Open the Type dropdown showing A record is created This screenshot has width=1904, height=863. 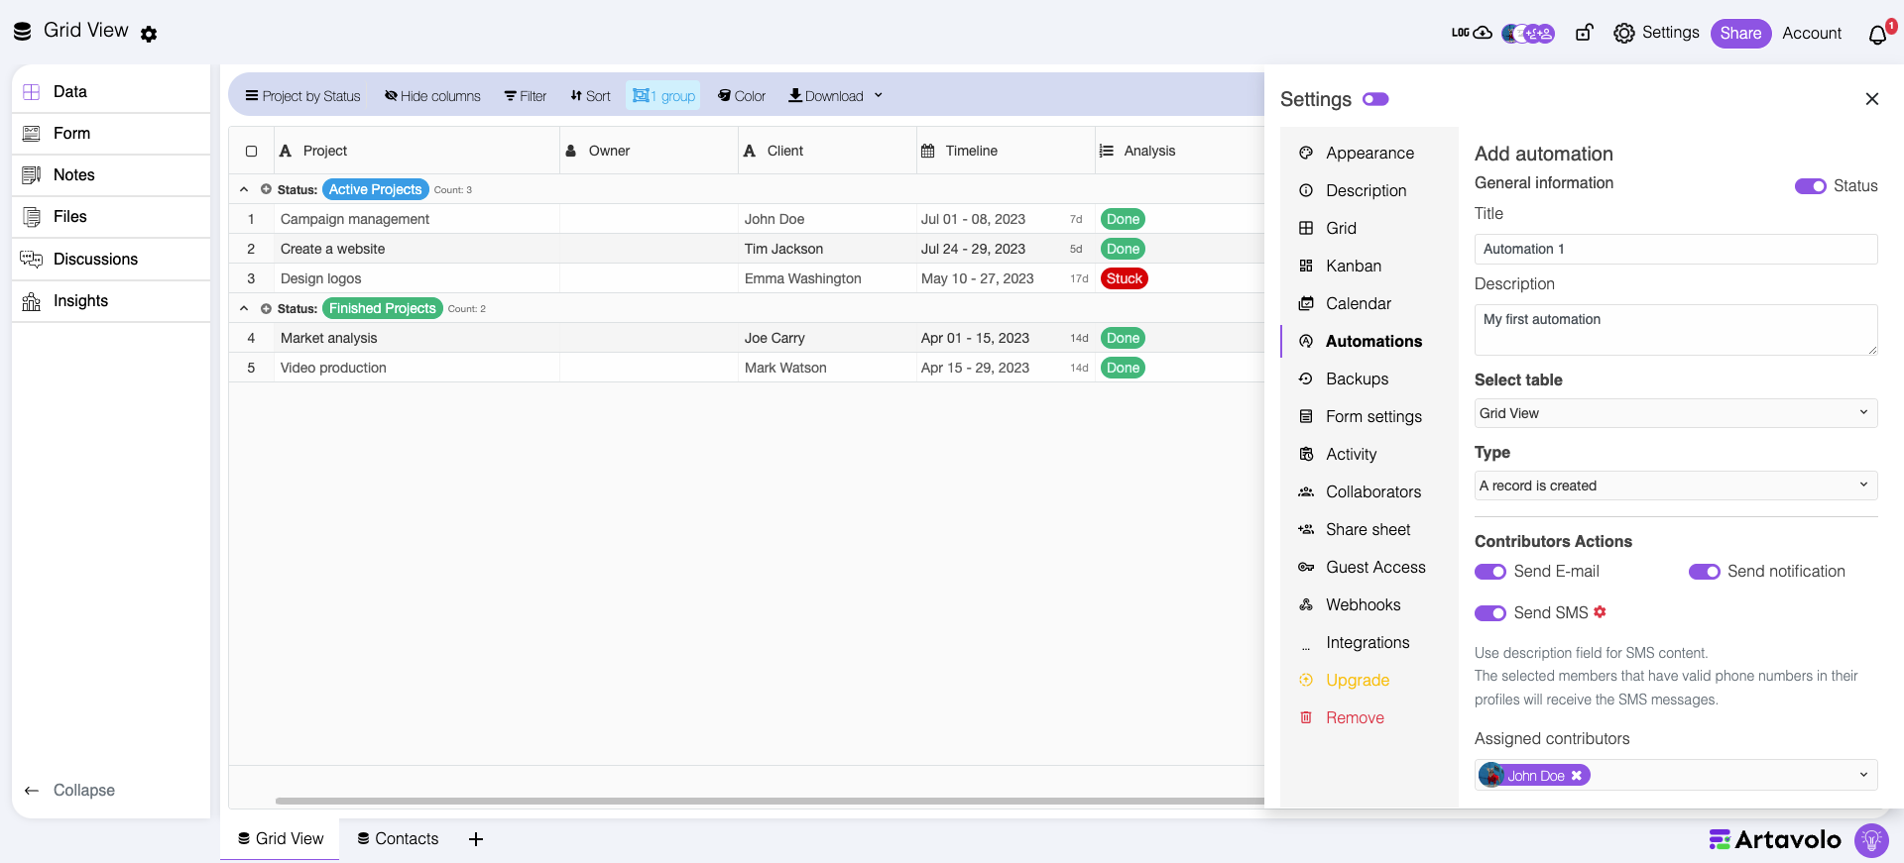coord(1676,485)
